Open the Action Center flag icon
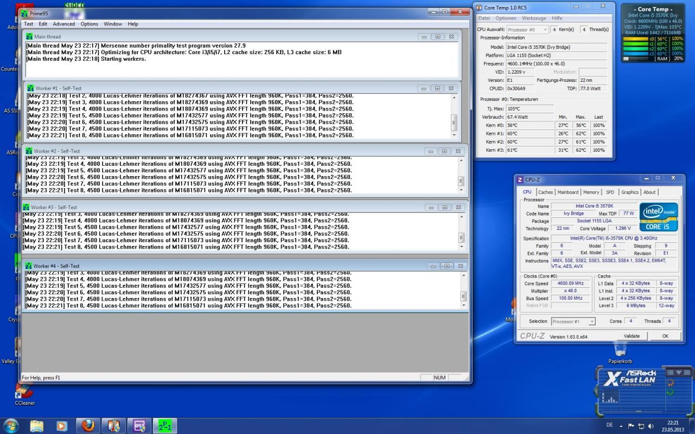This screenshot has height=434, width=695. click(631, 426)
